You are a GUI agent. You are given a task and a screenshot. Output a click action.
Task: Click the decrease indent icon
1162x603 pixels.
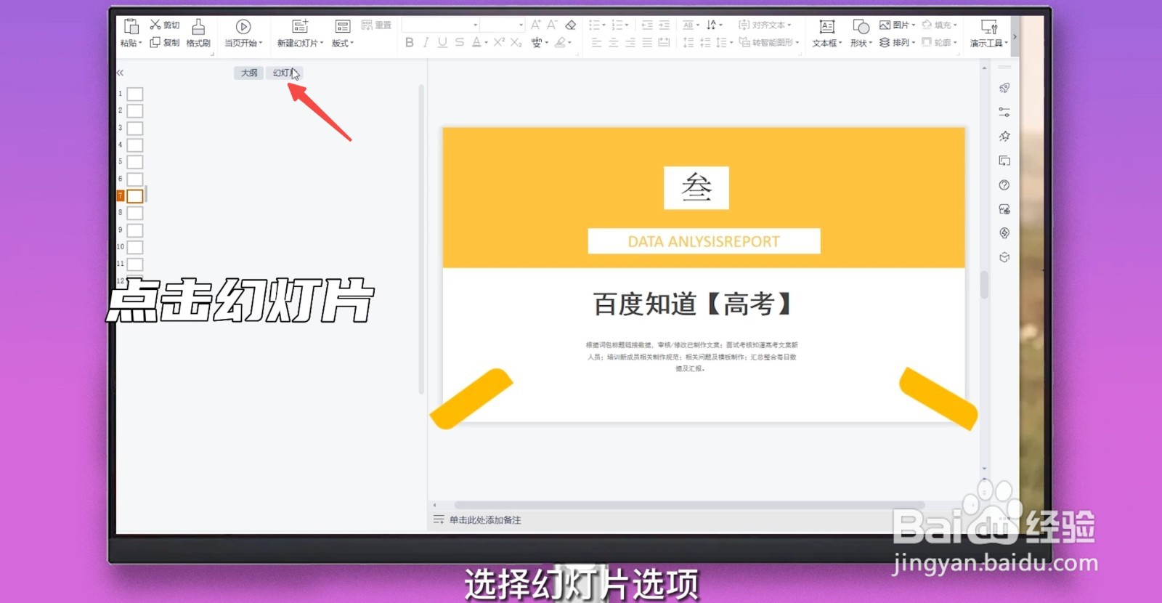pyautogui.click(x=647, y=25)
